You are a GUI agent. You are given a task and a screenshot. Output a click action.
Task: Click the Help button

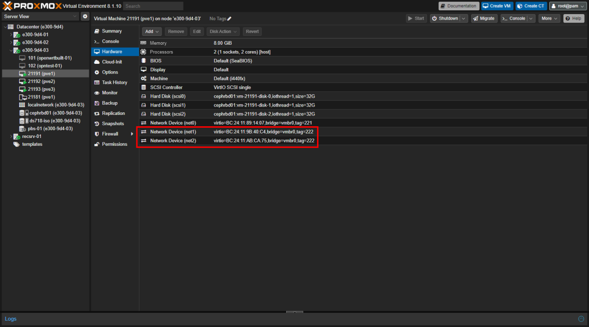574,18
